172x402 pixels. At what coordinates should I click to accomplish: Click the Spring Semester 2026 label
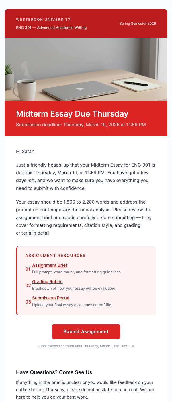pyautogui.click(x=138, y=23)
